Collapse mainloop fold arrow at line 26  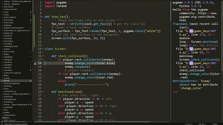point(43,92)
